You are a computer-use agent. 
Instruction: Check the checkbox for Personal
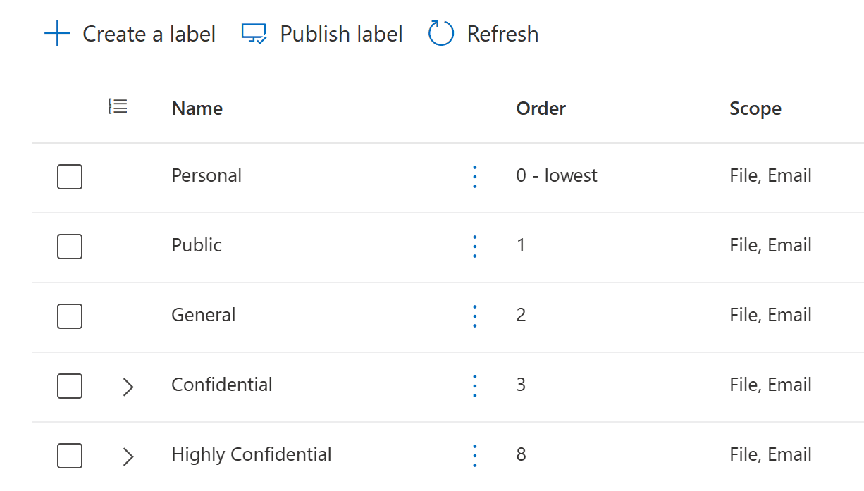tap(69, 177)
